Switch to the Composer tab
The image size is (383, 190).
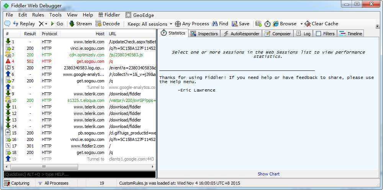point(278,34)
